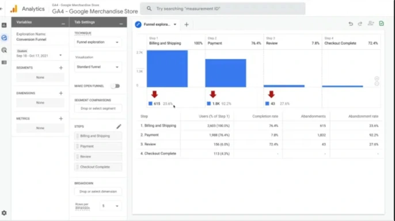Edit funnel steps with pencil icon

119,127
